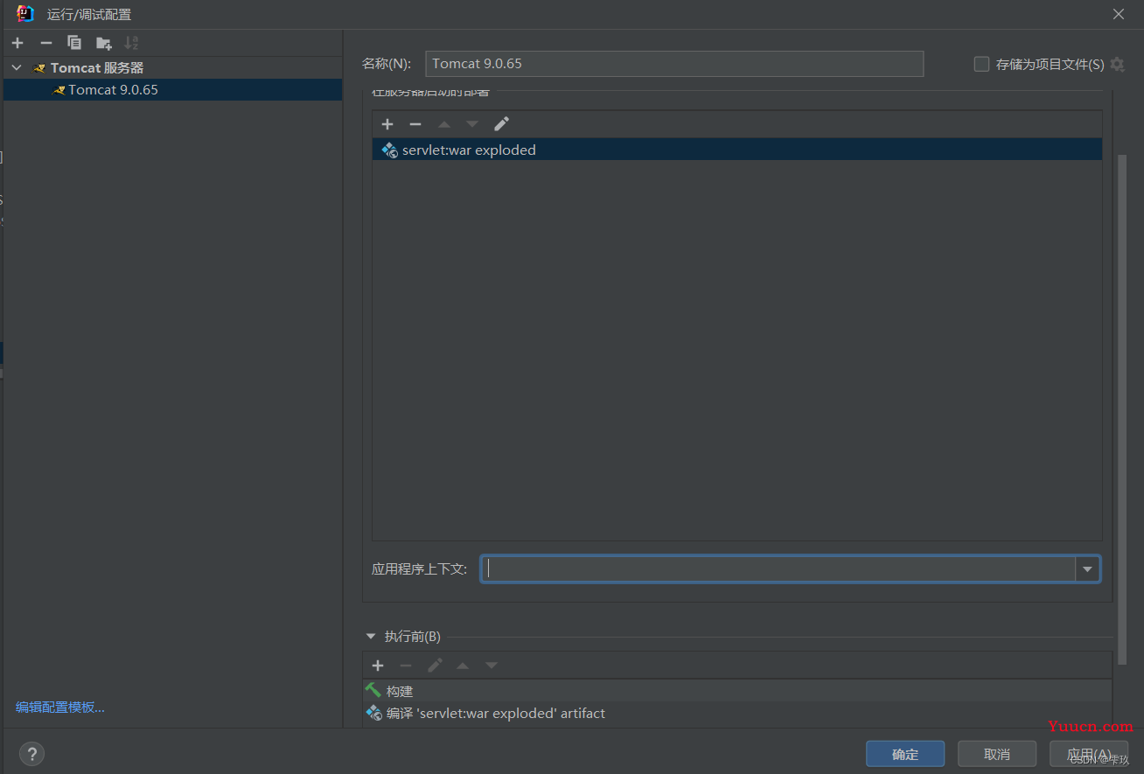
Task: Move the before-launch task up
Action: click(x=463, y=666)
